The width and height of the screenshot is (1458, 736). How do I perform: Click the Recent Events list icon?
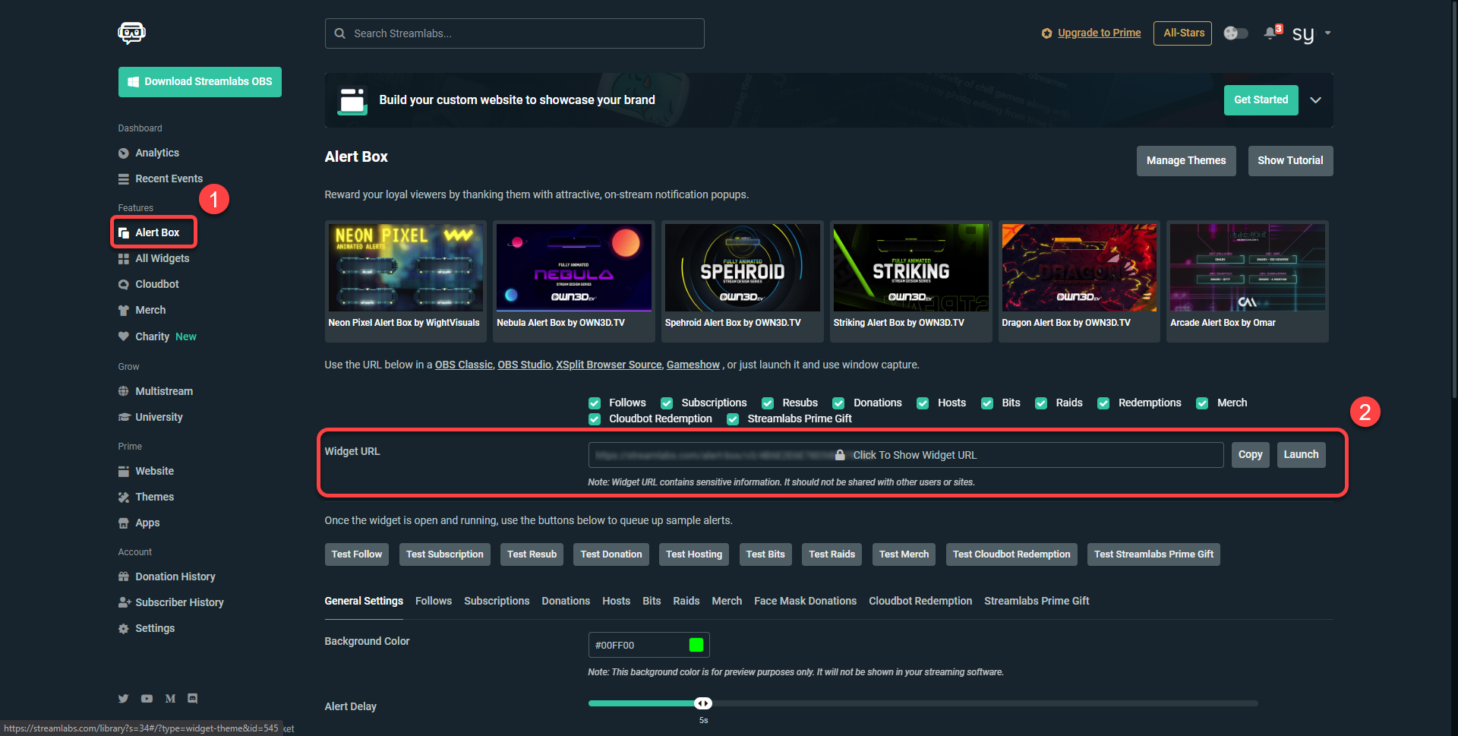[123, 179]
